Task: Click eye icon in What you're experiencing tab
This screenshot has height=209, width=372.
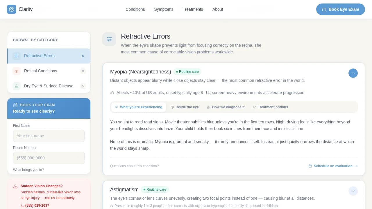Action: click(117, 107)
